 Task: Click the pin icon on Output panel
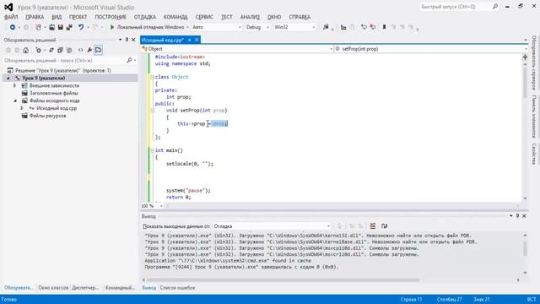click(x=517, y=216)
